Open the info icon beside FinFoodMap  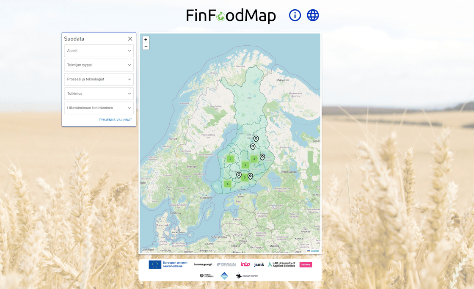[x=295, y=15]
